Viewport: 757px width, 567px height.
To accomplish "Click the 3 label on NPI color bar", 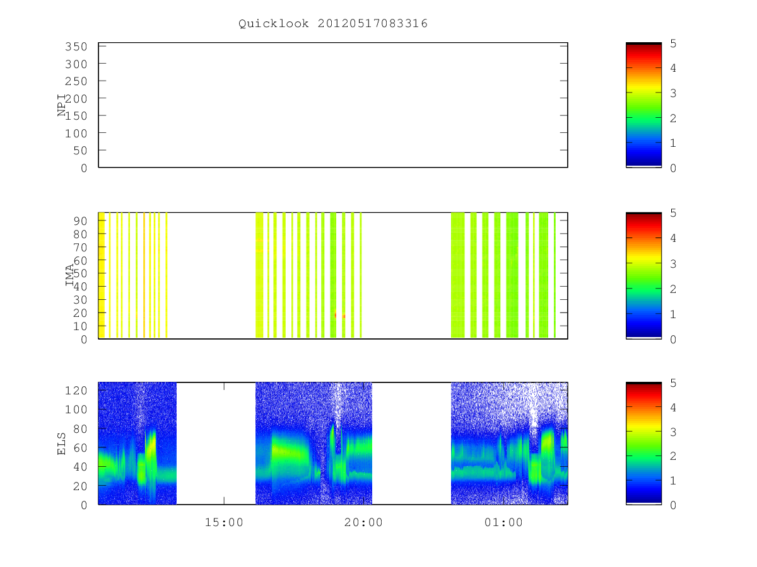I will [x=673, y=93].
